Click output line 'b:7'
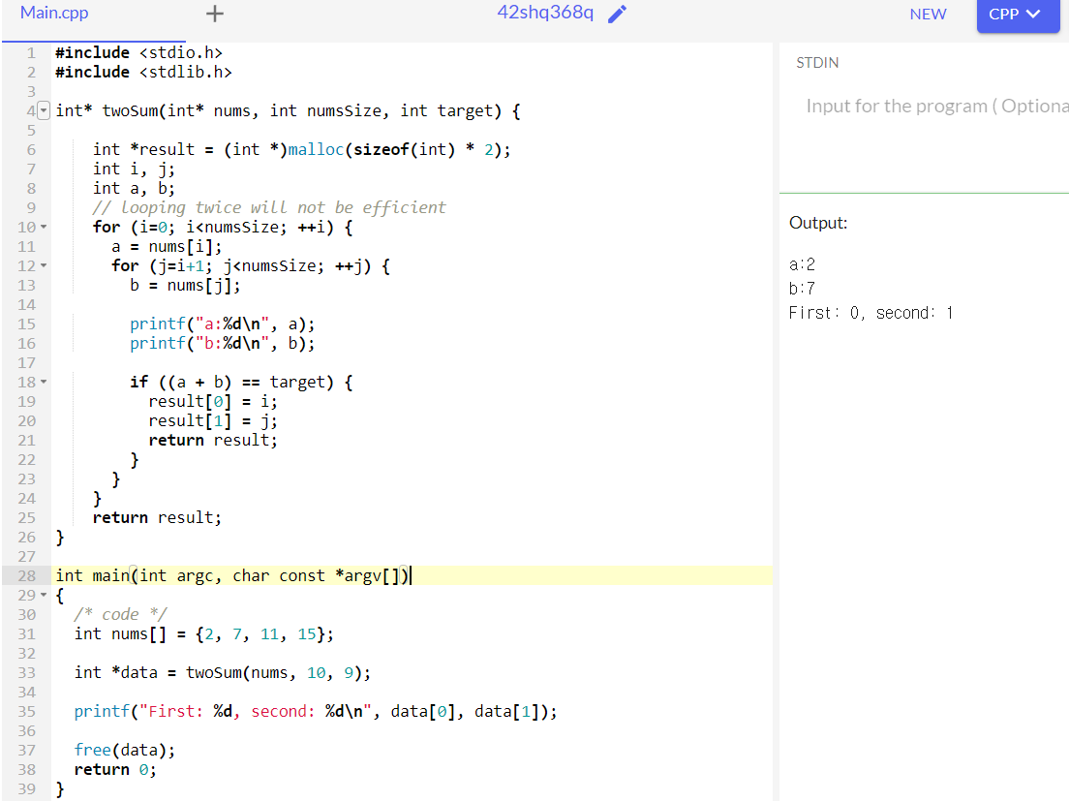 point(802,289)
